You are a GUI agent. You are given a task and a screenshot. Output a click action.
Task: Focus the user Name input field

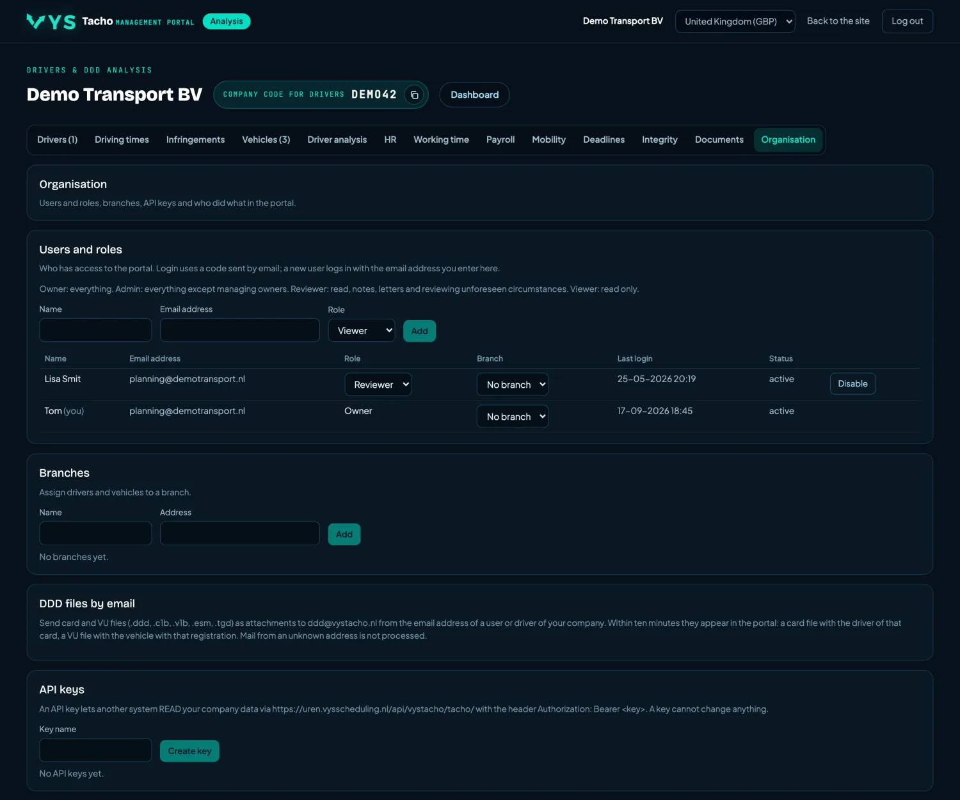[x=95, y=330]
